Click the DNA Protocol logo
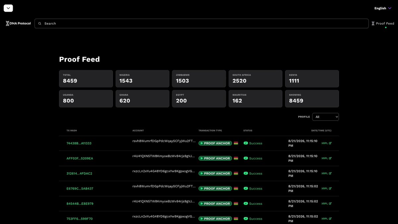 18,24
